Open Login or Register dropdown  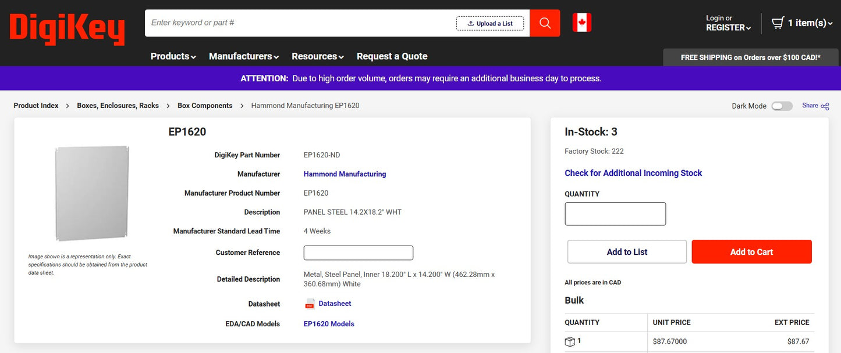[x=728, y=23]
